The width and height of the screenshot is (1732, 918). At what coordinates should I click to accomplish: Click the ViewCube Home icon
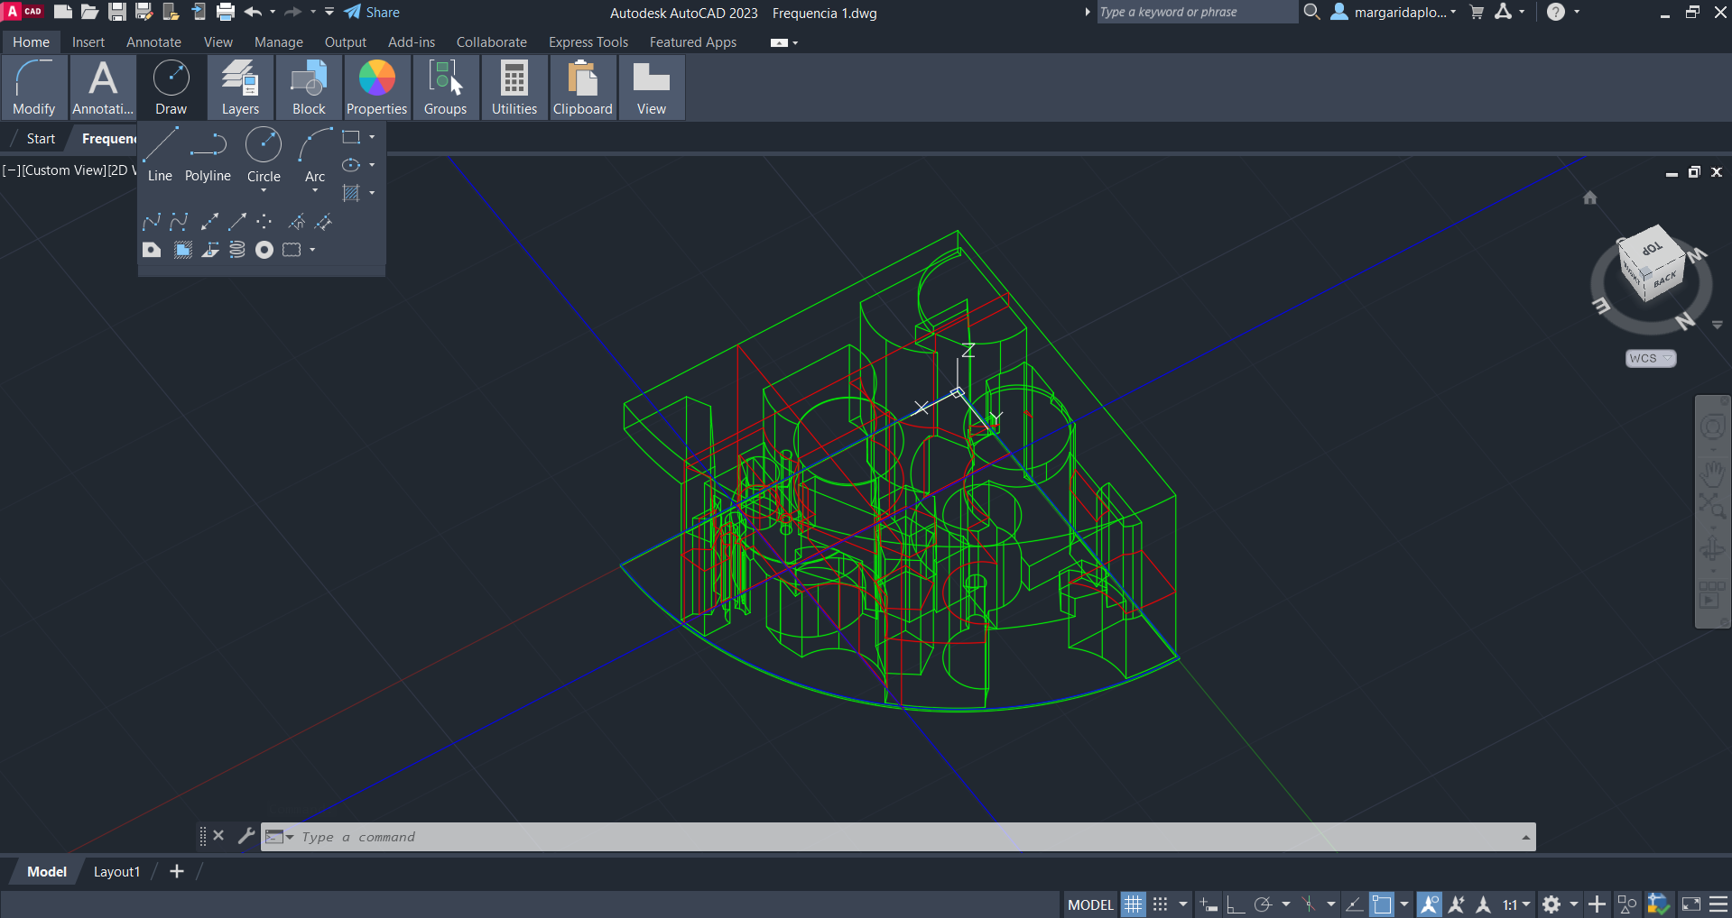(1590, 197)
